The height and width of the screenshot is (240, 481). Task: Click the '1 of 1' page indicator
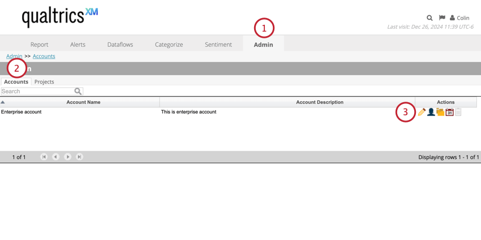point(19,157)
